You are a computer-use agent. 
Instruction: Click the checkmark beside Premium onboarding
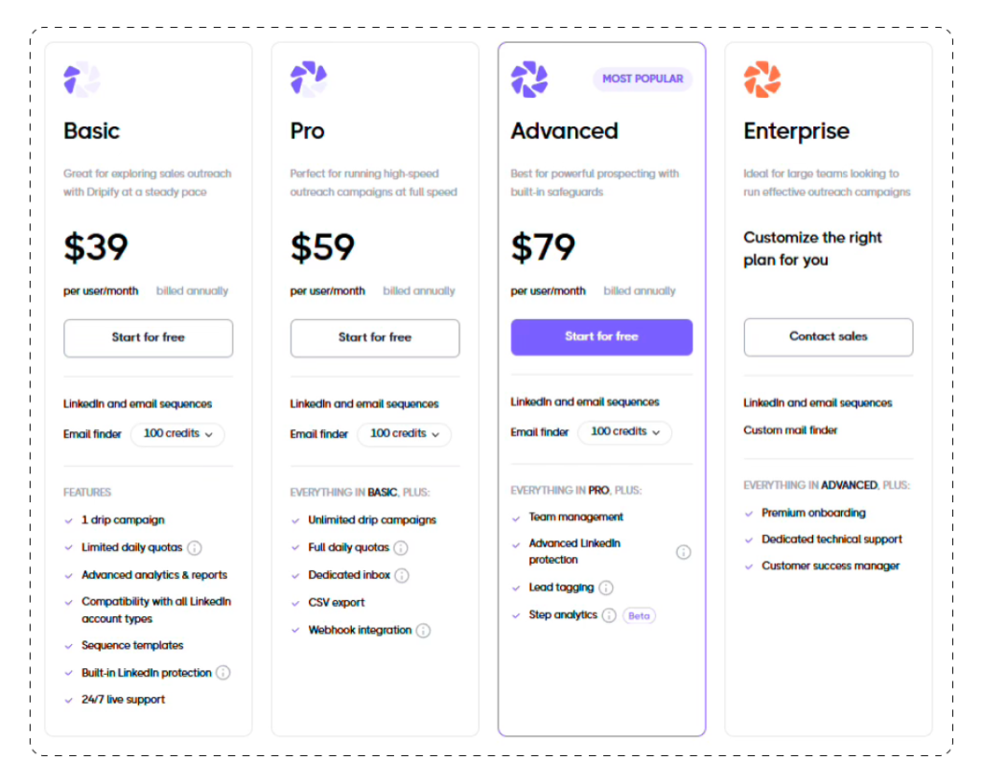pyautogui.click(x=749, y=513)
